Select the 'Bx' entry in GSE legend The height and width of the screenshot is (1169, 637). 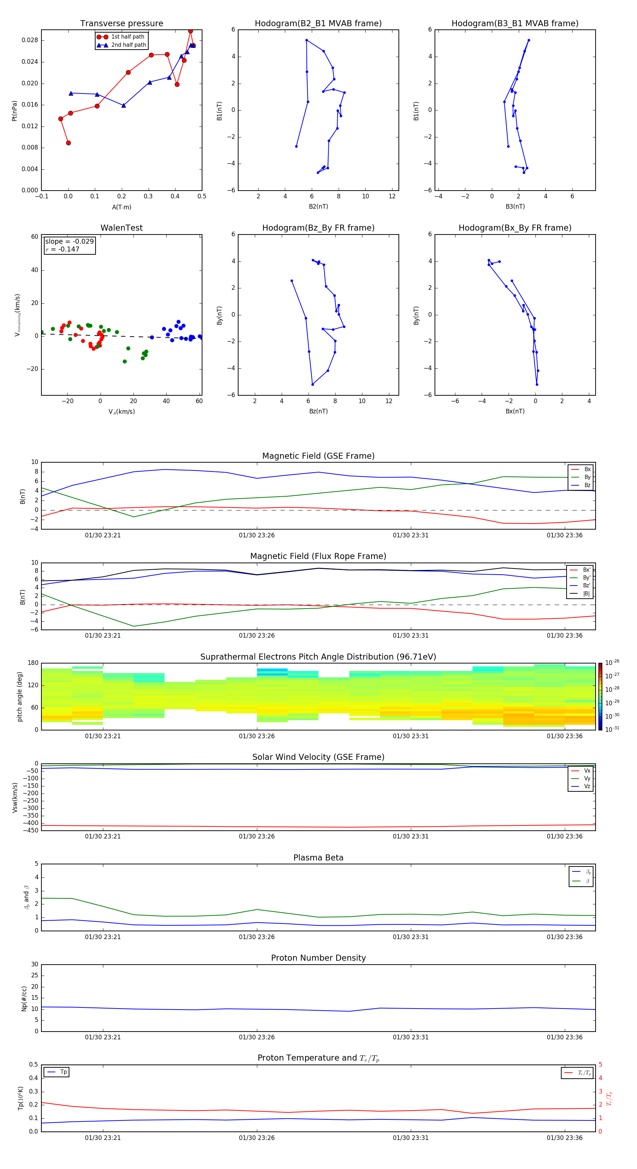point(581,469)
